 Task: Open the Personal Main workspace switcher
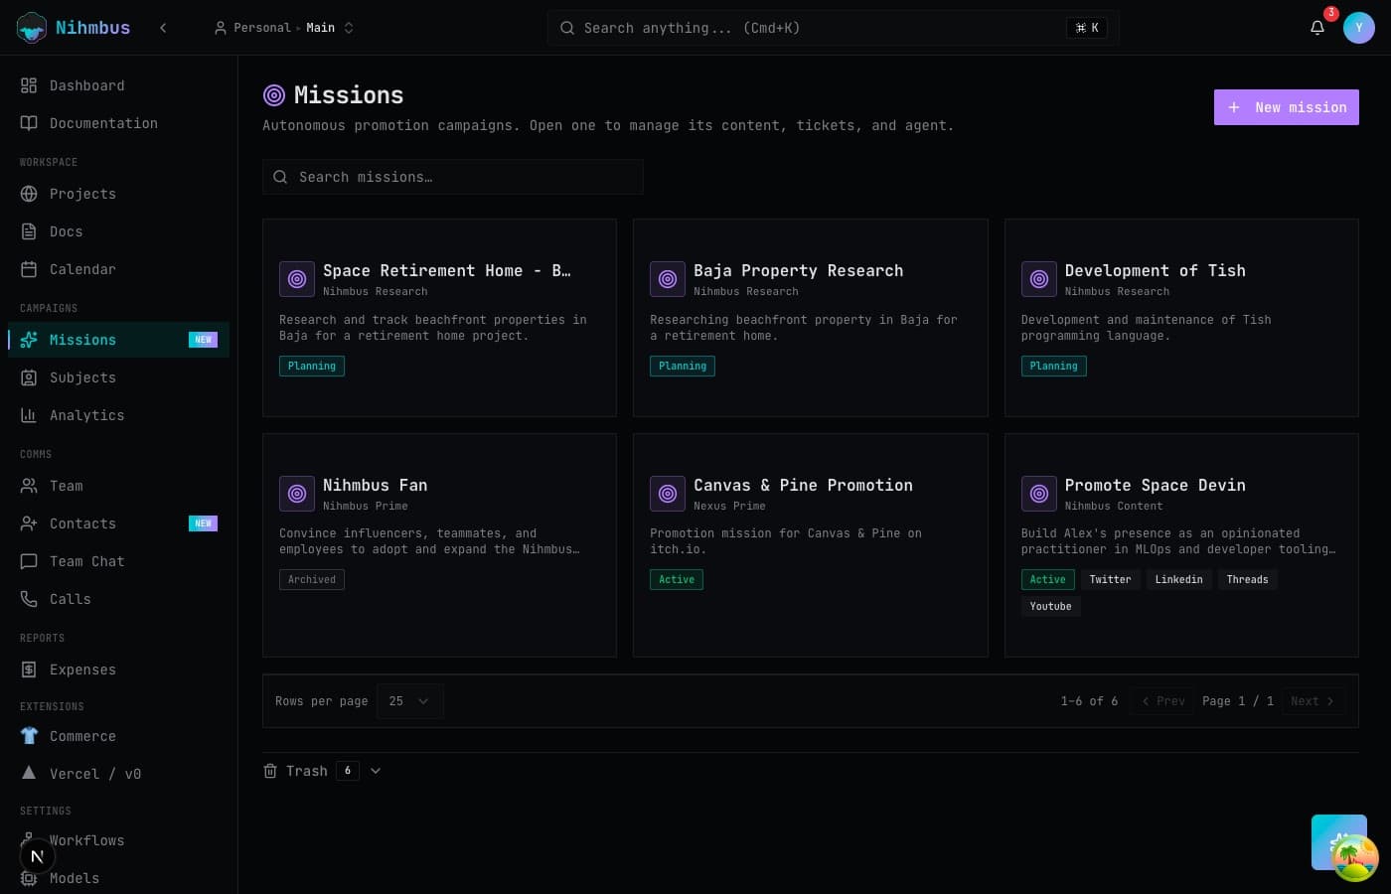(284, 28)
